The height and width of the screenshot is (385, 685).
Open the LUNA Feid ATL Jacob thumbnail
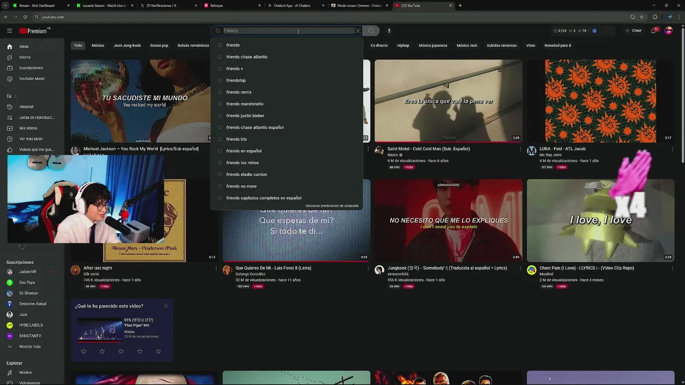coord(600,101)
